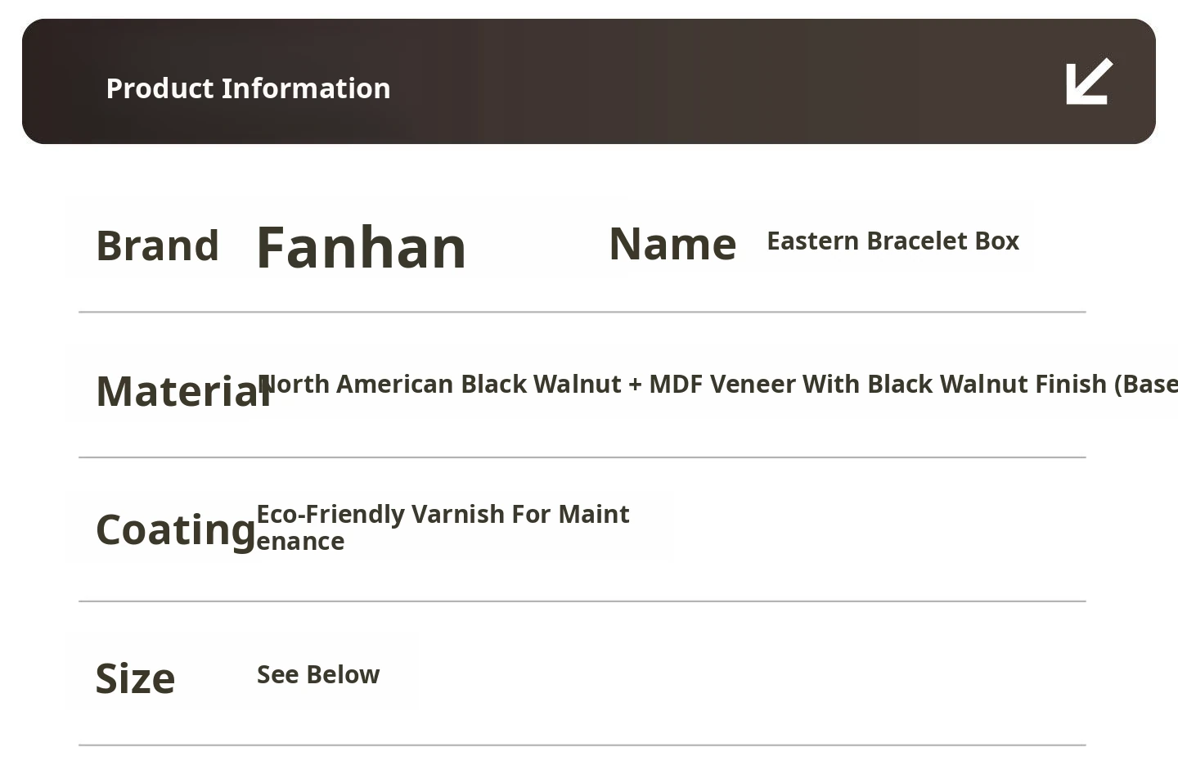Click the Product Information header title

(248, 88)
